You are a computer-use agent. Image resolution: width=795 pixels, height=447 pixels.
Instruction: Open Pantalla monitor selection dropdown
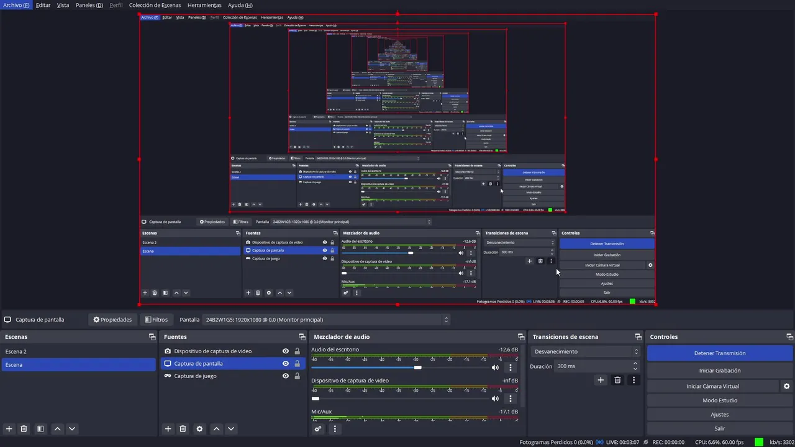coord(326,320)
